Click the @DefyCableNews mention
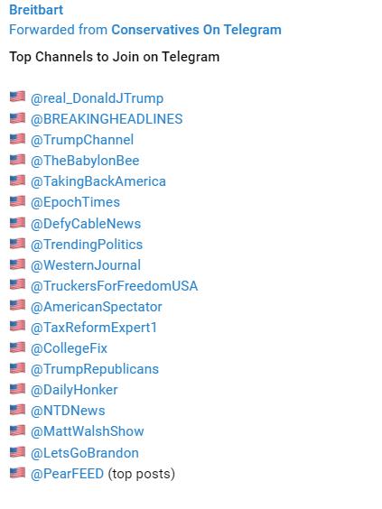382x509 pixels. pyautogui.click(x=86, y=224)
